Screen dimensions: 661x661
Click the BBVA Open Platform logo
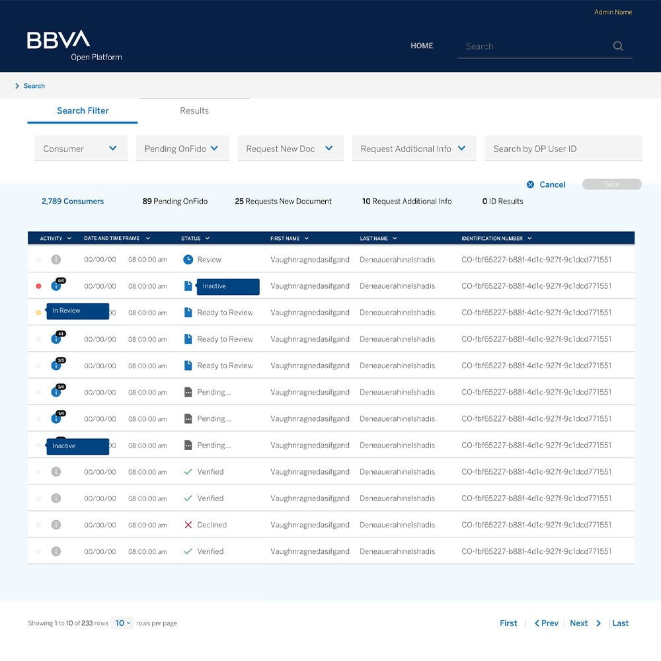pos(73,45)
